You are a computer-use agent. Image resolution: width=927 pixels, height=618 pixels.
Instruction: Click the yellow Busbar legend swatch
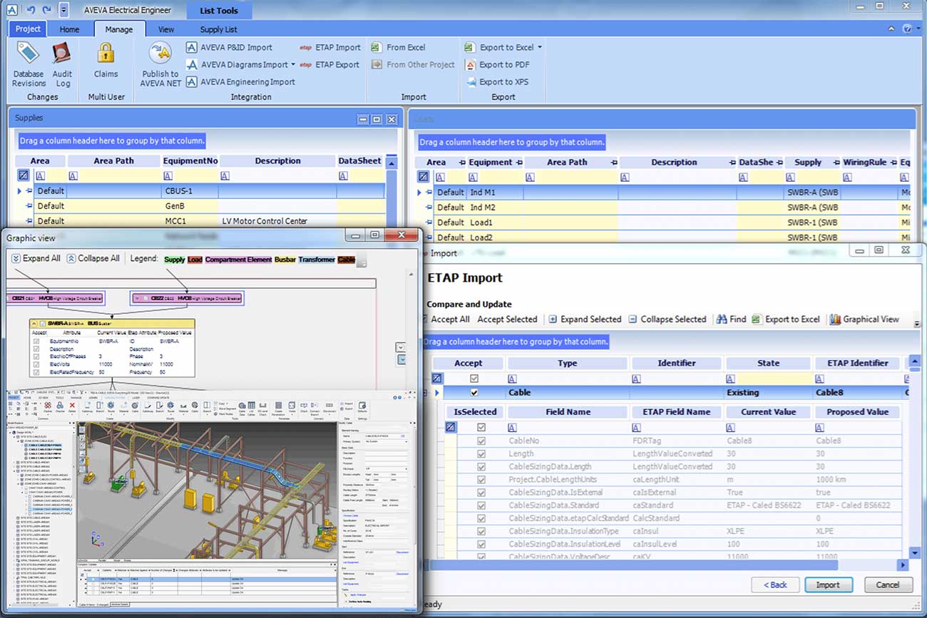point(285,259)
